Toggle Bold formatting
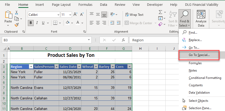225x111 pixels. [31, 23]
